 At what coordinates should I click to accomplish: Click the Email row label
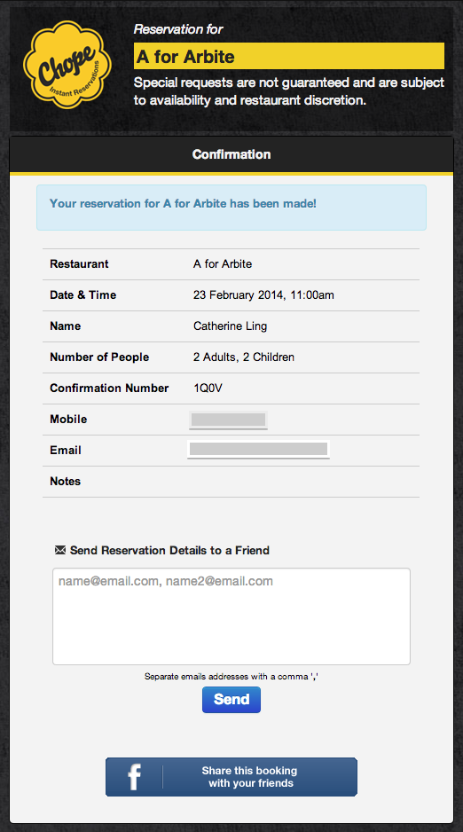[x=66, y=450]
